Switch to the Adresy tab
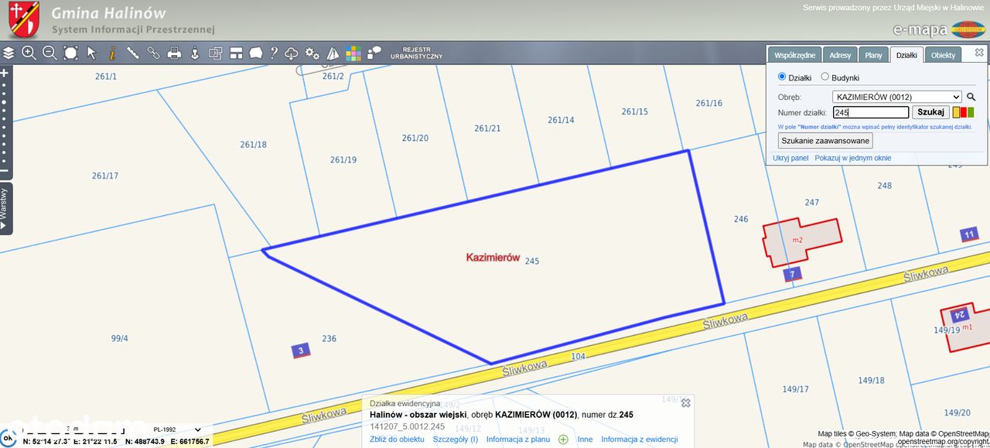Screen dimensions: 990x448 pos(840,55)
